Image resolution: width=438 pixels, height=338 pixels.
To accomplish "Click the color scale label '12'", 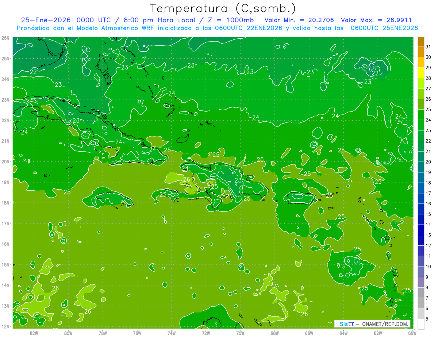I will point(429,245).
